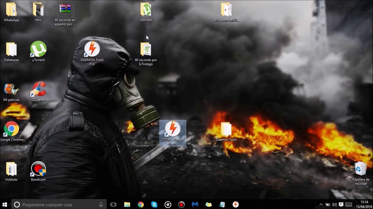Launch the µTorrent desktop shortcut
Screen dimensions: 373x209
click(x=38, y=52)
